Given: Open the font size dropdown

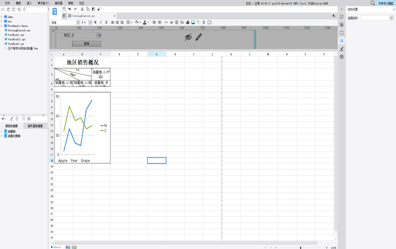Looking at the screenshot, I should (x=90, y=22).
